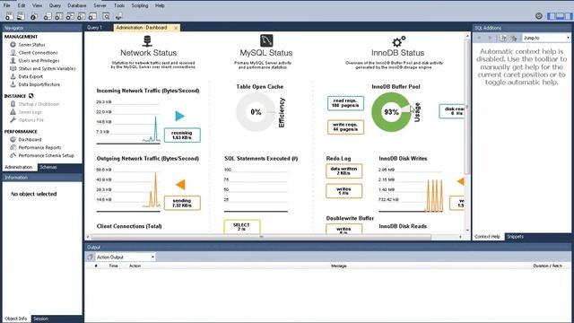
Task: Open the Edit menu
Action: pyautogui.click(x=22, y=5)
